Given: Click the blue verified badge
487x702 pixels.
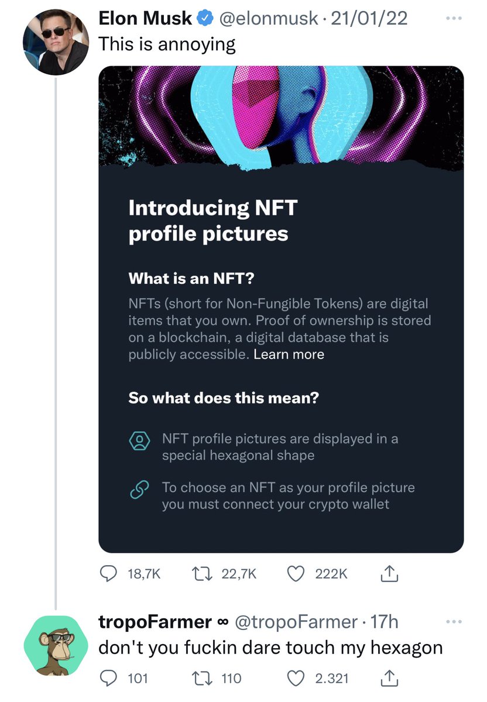Looking at the screenshot, I should (203, 19).
